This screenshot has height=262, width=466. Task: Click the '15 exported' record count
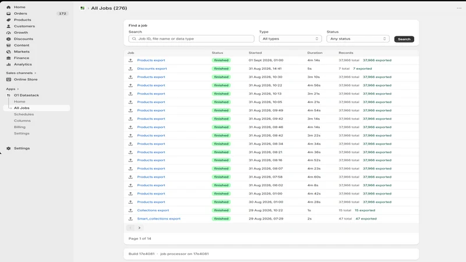click(x=365, y=210)
